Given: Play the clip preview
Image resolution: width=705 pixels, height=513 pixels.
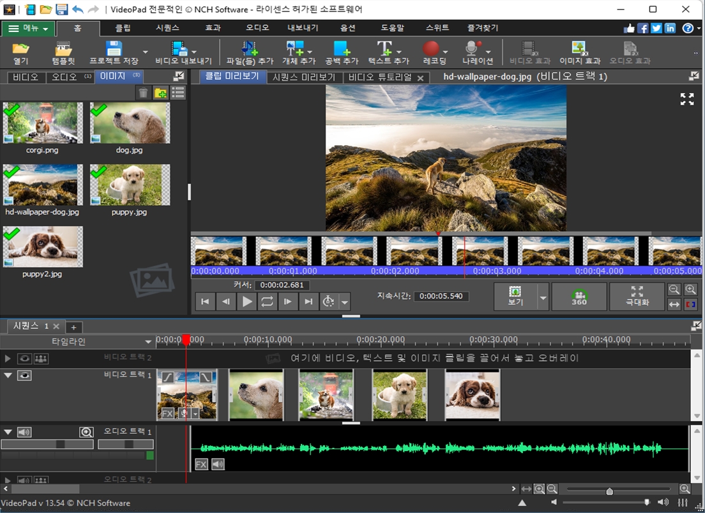Looking at the screenshot, I should coord(246,302).
